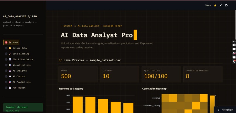Screen dimensions: 236x113
Task: Open ML Predictions page label
Action: click(22, 82)
